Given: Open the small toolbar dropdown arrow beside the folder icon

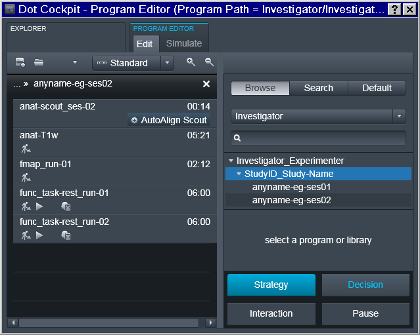Looking at the screenshot, I should coord(75,62).
